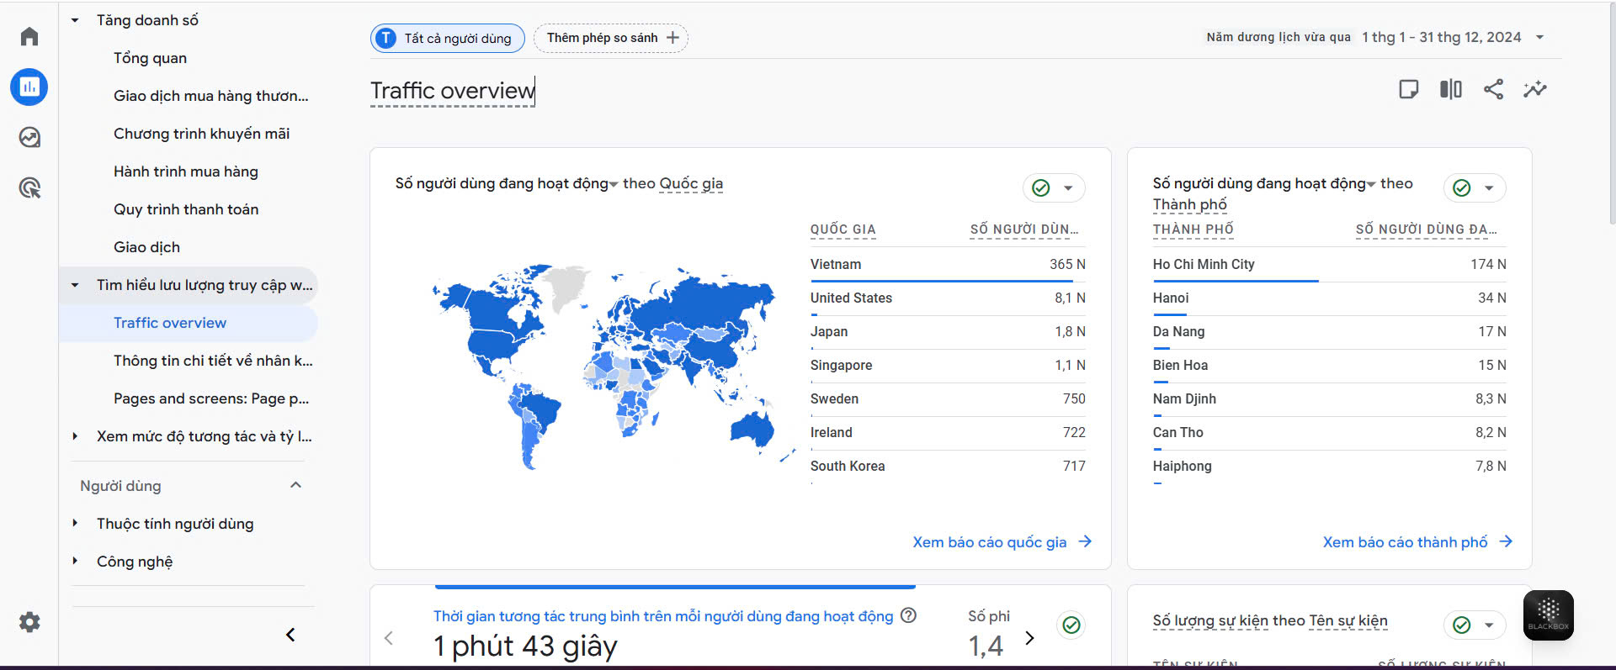Click Thêm phép so sánh button

611,38
